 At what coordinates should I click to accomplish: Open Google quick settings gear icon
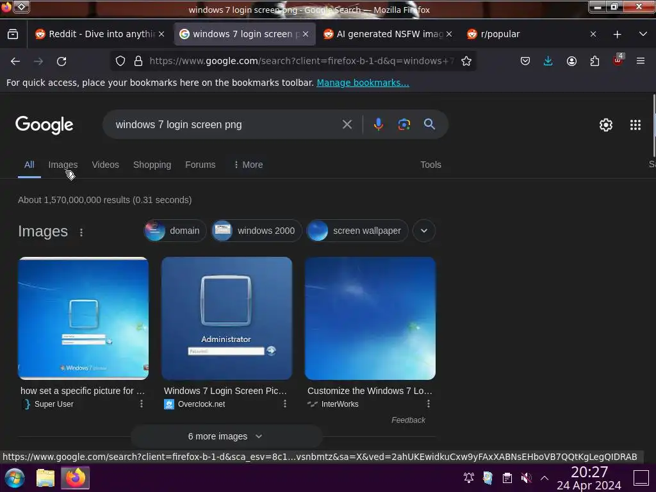click(606, 125)
